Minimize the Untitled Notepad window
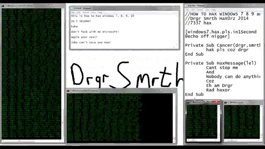This screenshot has height=149, width=265. click(x=164, y=8)
